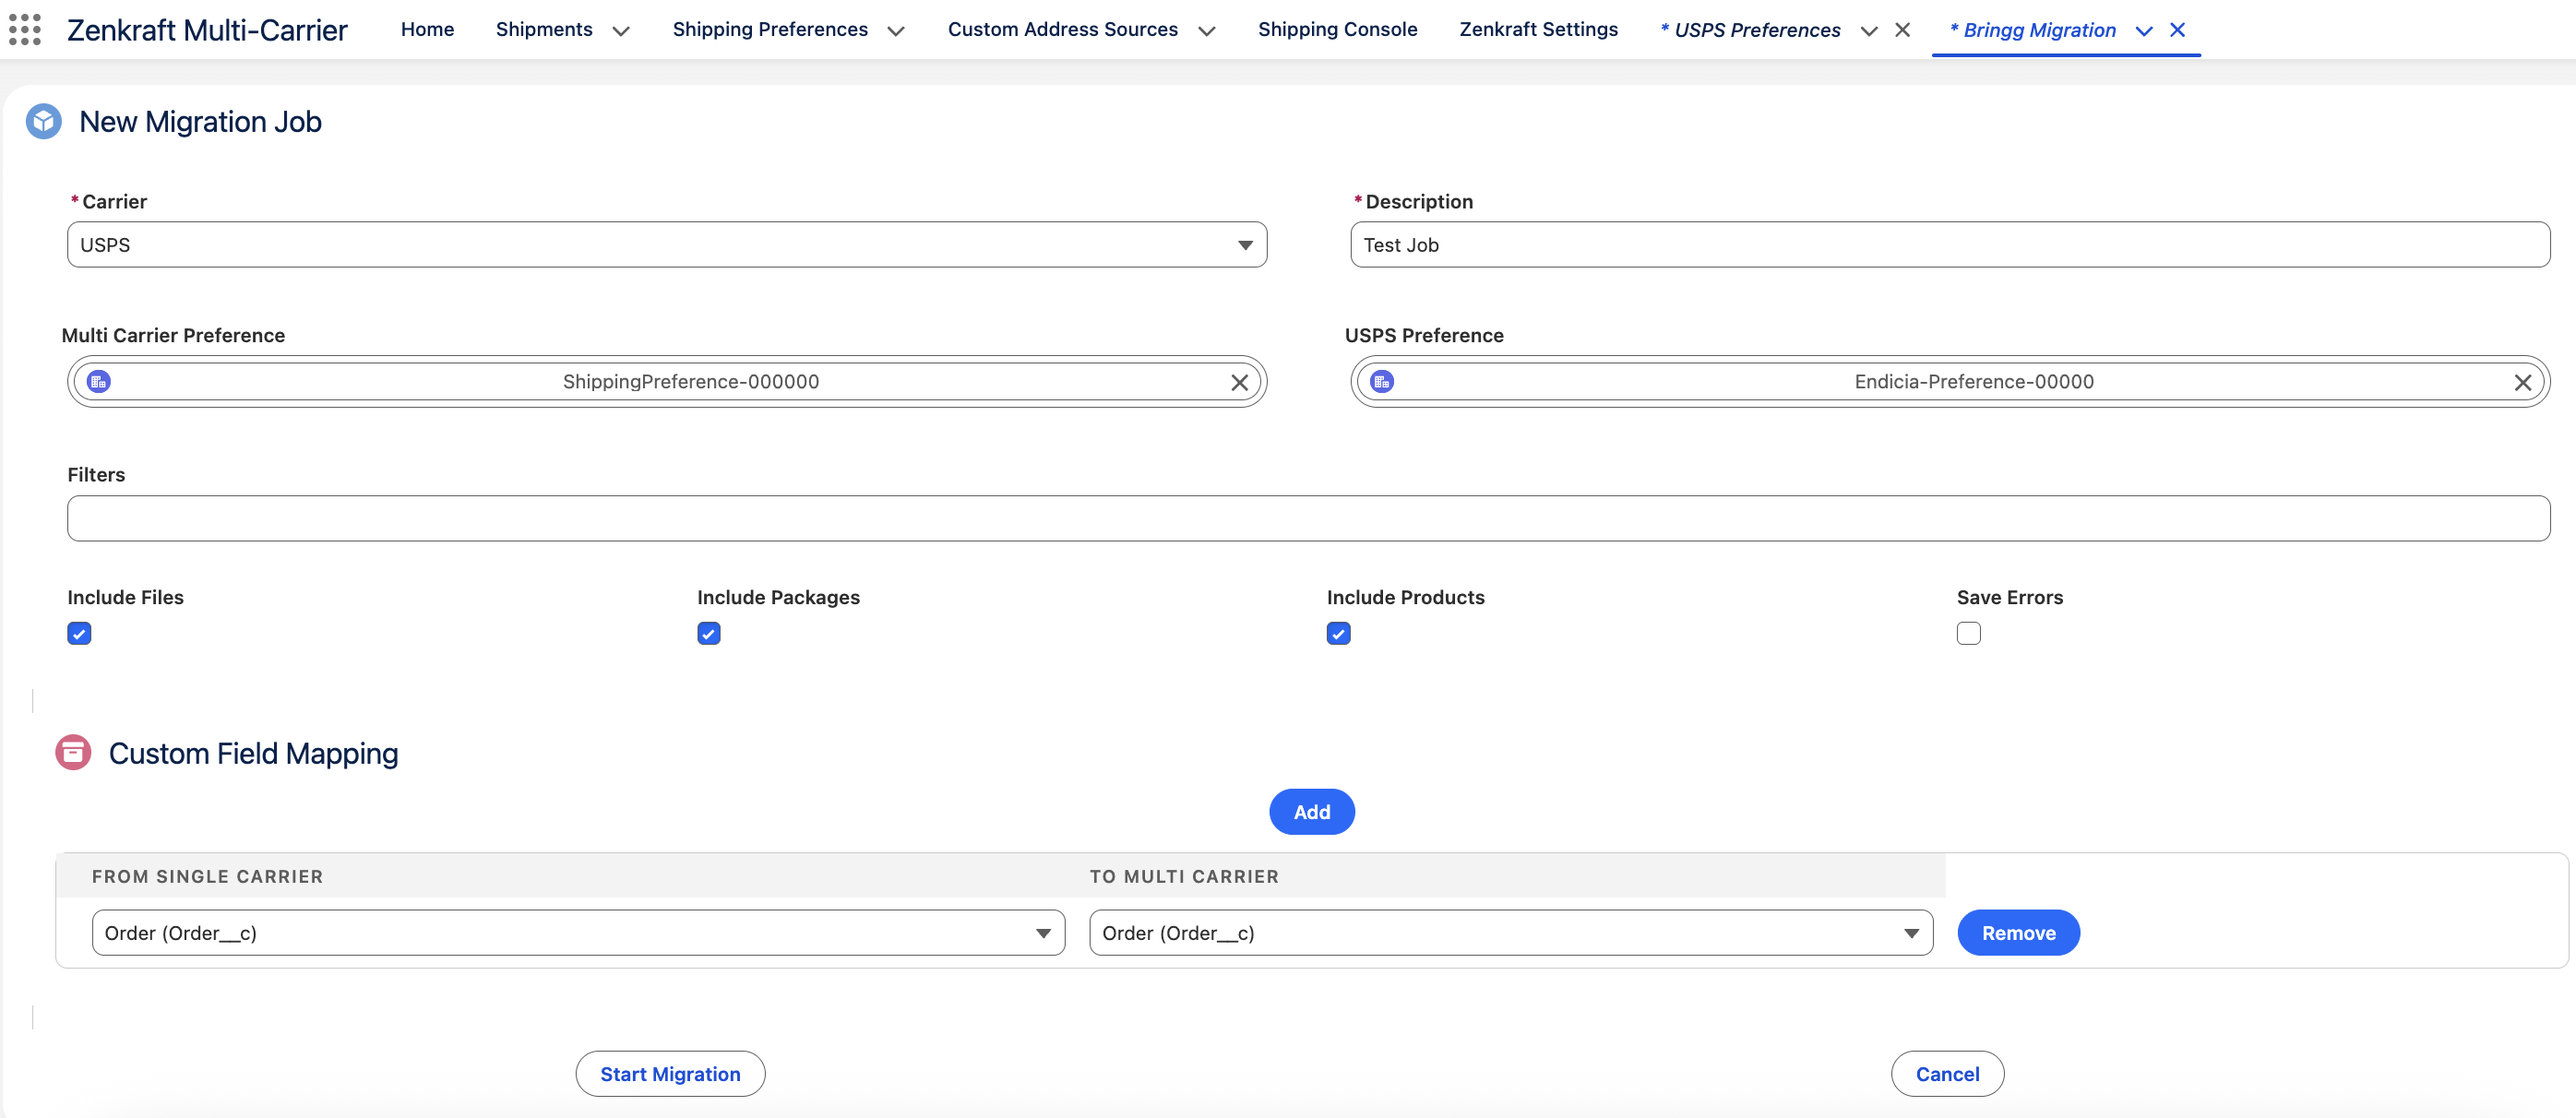Open the App Launcher grid icon
Image resolution: width=2576 pixels, height=1118 pixels.
[x=25, y=29]
